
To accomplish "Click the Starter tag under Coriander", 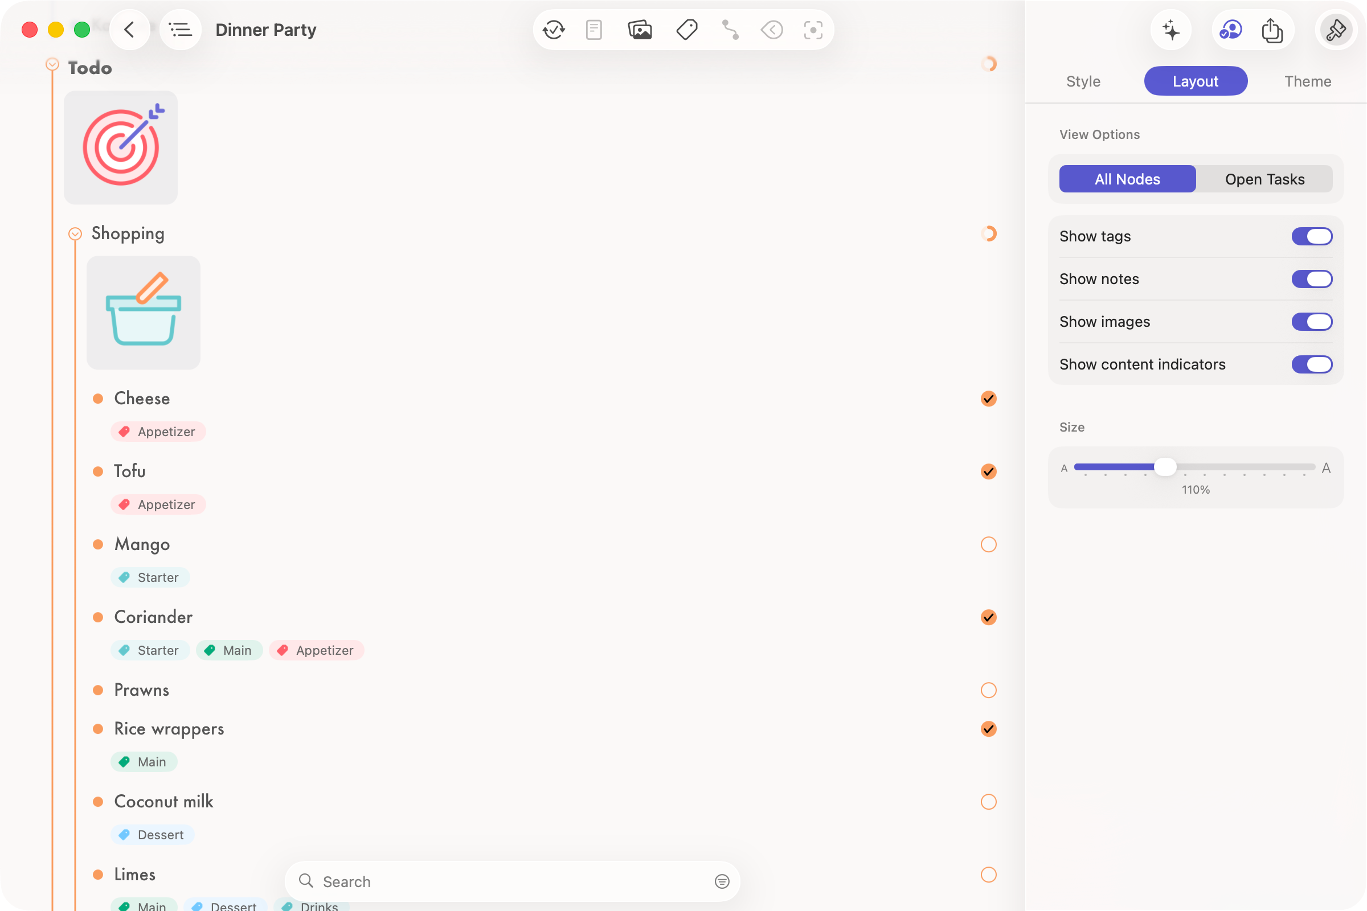I will pos(150,650).
